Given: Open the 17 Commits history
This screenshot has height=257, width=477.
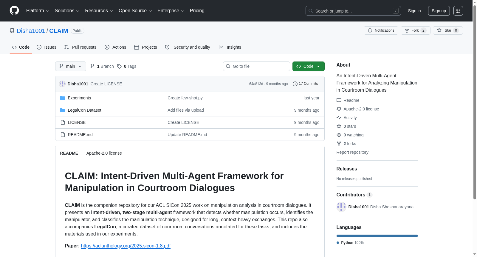Looking at the screenshot, I should tap(305, 84).
